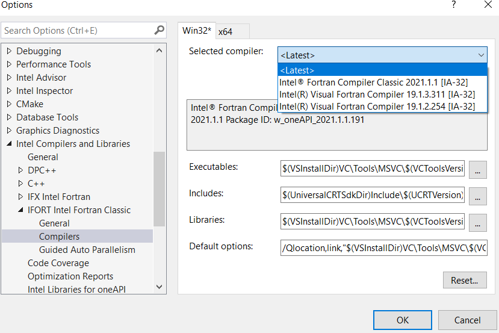Select Guided Auto Parallelism item
This screenshot has width=499, height=333.
(x=87, y=250)
